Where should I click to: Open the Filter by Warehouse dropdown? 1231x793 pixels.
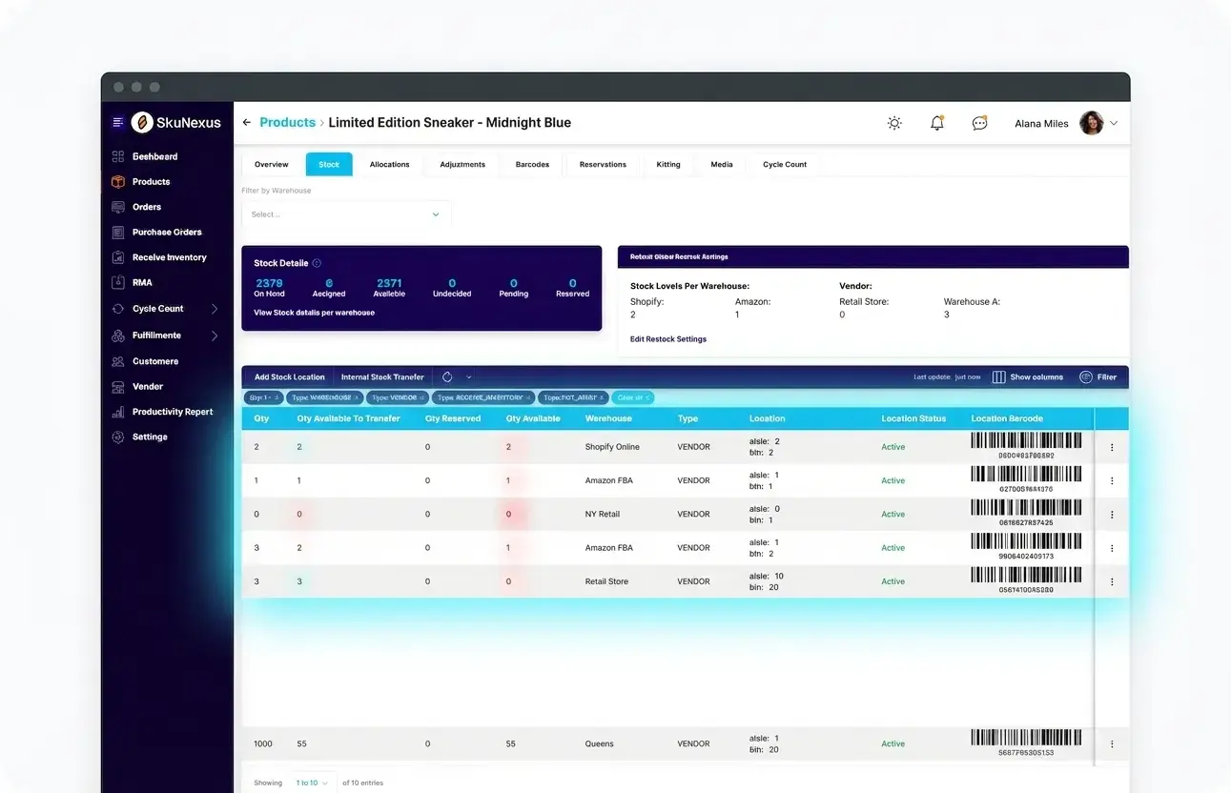(346, 213)
